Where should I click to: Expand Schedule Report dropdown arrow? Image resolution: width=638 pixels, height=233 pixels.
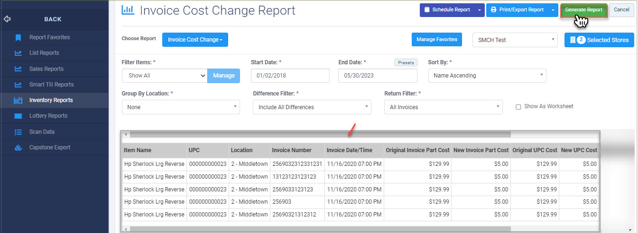(x=479, y=10)
